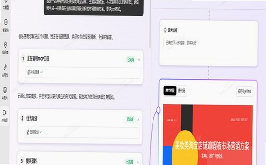Collapse step 1 正在调用MCP工具 chevron
266x165 pixels.
139,60
